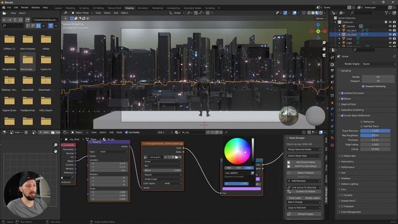Screen dimensions: 398x224
Task: Toggle the Bloom checkbox
Action: (x=342, y=98)
